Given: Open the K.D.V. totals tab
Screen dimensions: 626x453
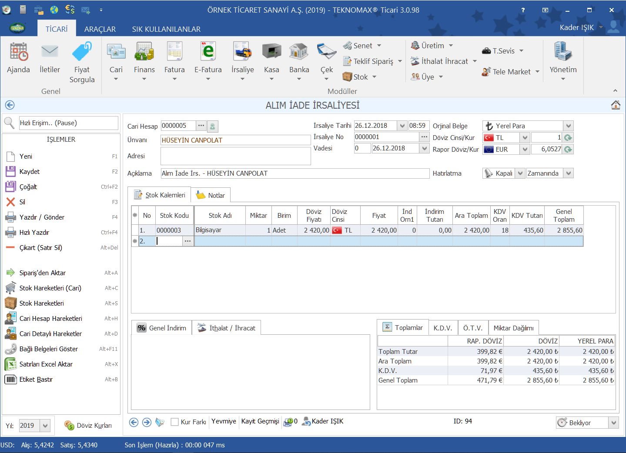Looking at the screenshot, I should tap(442, 328).
